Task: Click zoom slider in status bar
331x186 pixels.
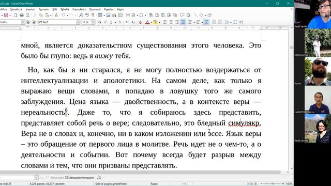Action: [x=273, y=184]
